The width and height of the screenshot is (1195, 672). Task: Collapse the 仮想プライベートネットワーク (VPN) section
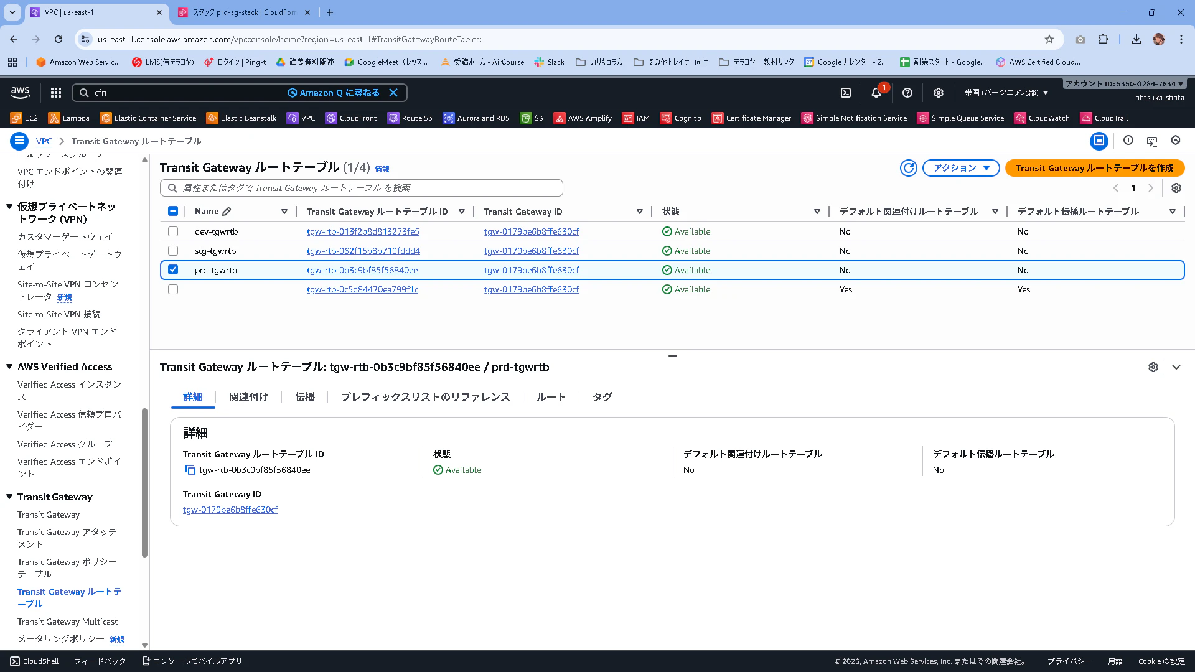(x=9, y=207)
